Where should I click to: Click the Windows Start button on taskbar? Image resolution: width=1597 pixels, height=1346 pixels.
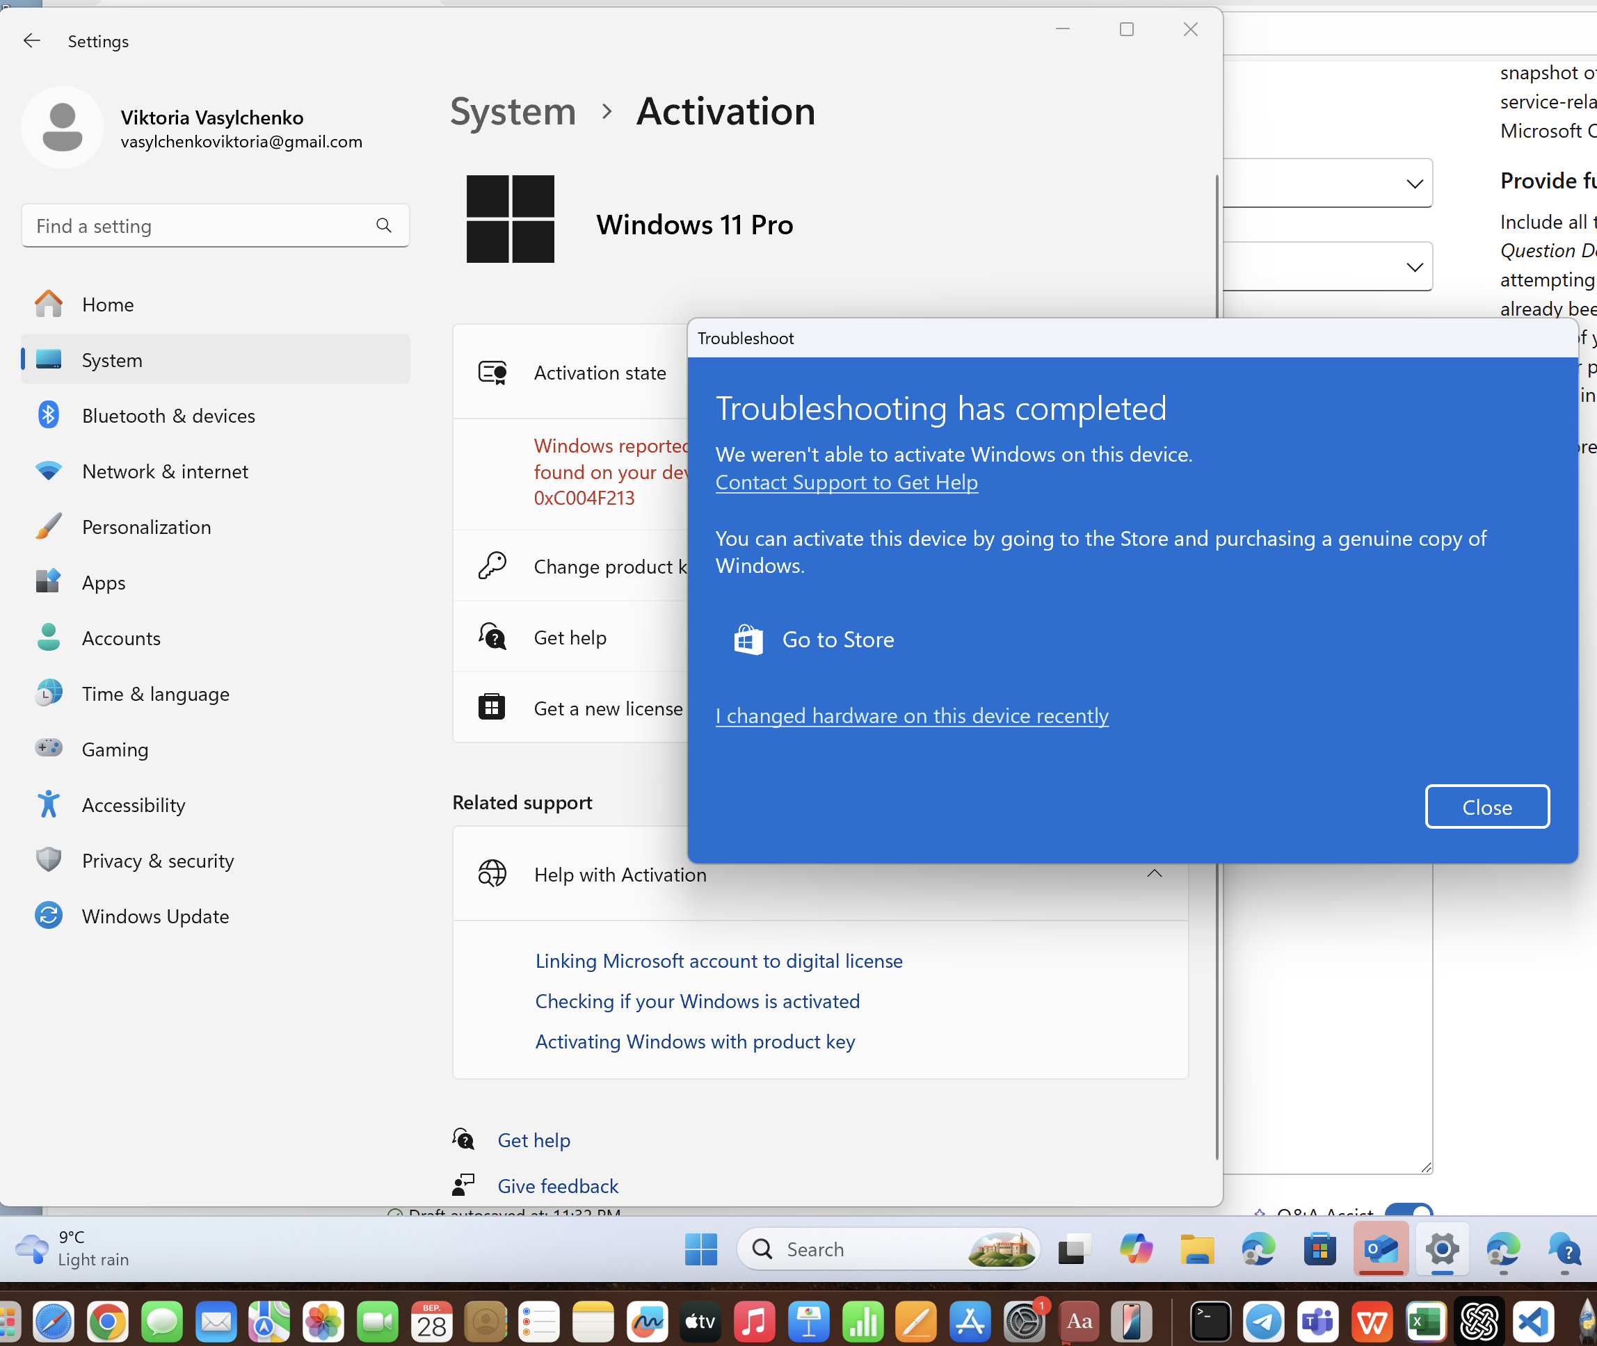point(701,1249)
